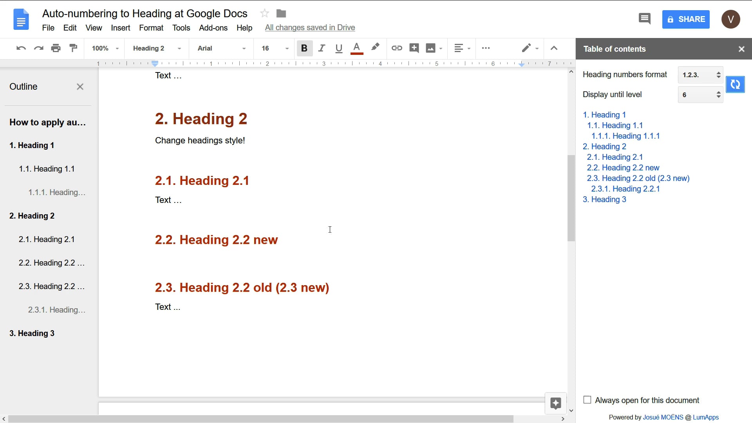Select the Heading numbers format dropdown
The width and height of the screenshot is (752, 423).
pos(700,74)
